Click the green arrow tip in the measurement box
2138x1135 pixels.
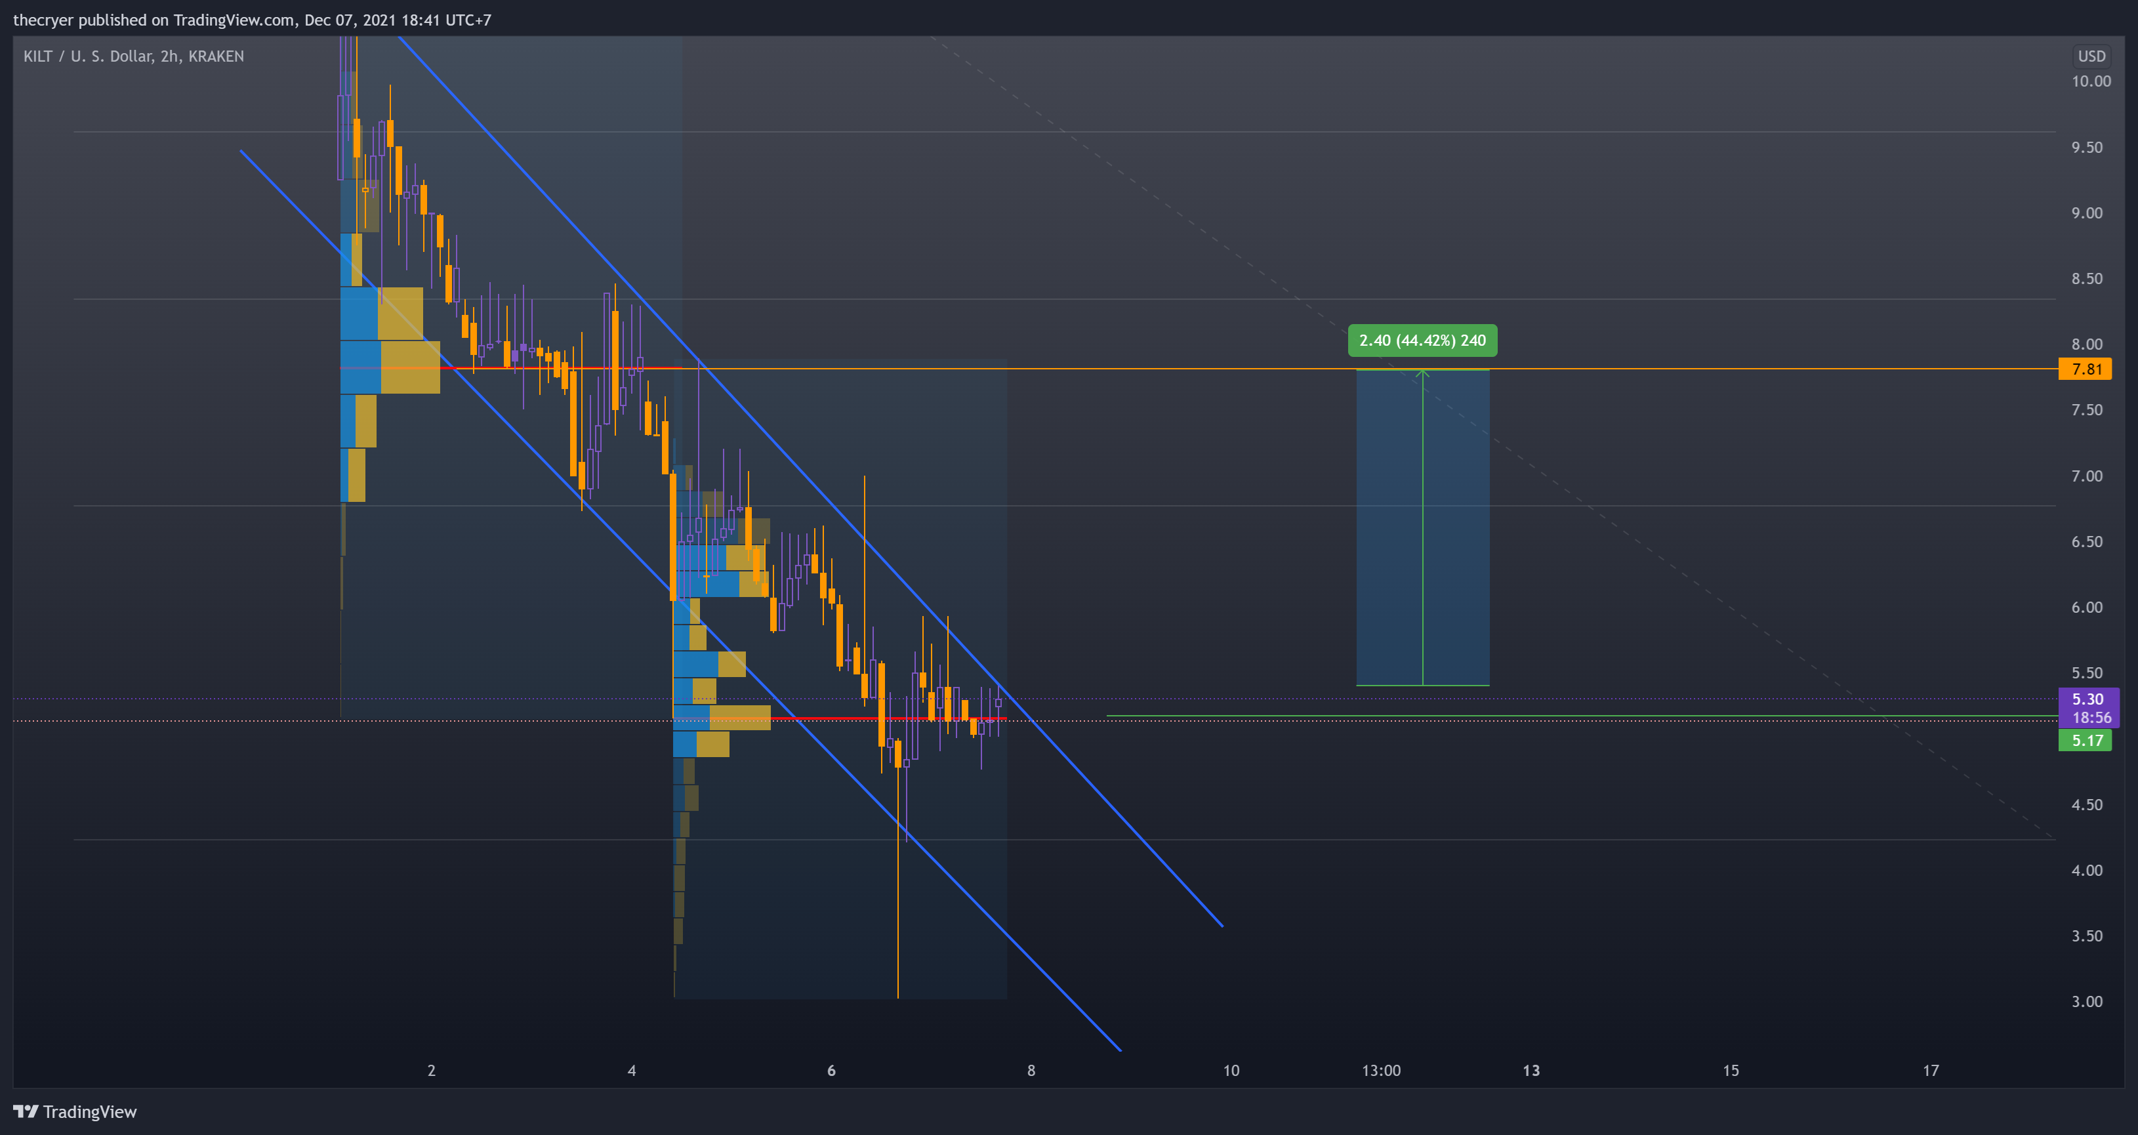(x=1422, y=373)
